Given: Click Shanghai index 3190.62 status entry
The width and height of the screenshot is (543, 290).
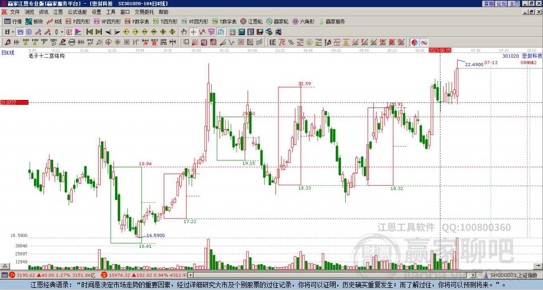Looking at the screenshot, I should 52,275.
